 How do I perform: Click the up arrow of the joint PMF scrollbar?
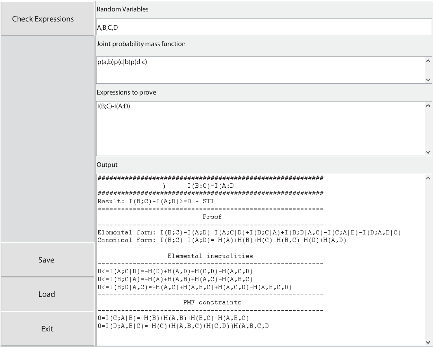(x=428, y=61)
